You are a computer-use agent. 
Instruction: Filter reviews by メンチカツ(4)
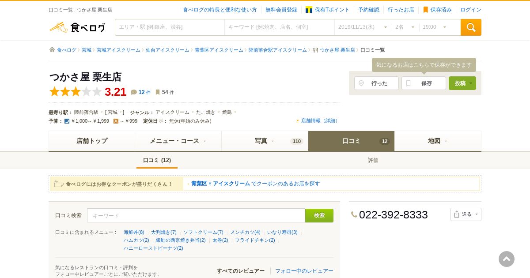[x=245, y=232]
